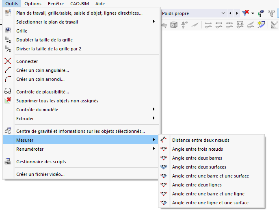This screenshot has width=279, height=210.
Task: Open the Options menu
Action: (33, 4)
